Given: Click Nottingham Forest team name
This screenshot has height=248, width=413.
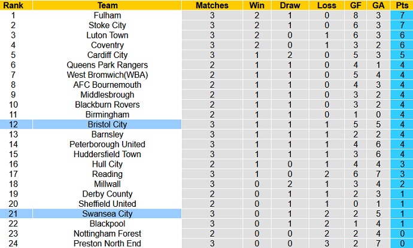Looking at the screenshot, I should pos(107,234).
